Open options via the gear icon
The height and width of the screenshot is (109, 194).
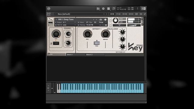[x=103, y=9]
